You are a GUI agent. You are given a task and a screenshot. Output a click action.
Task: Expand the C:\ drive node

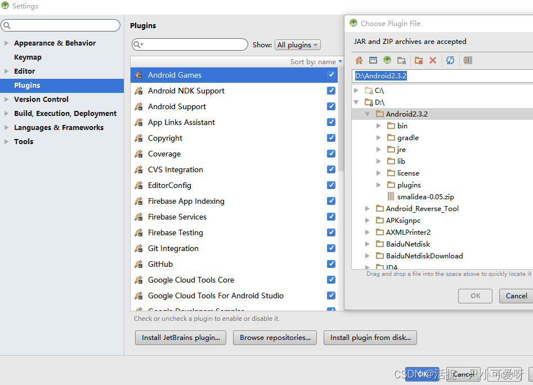(356, 91)
